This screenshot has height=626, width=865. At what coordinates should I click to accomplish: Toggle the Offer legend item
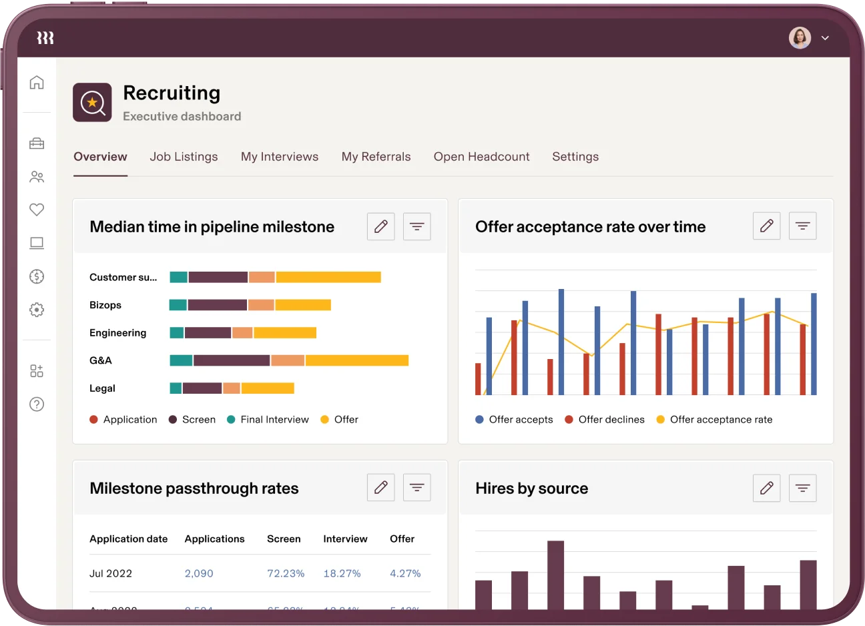coord(339,420)
